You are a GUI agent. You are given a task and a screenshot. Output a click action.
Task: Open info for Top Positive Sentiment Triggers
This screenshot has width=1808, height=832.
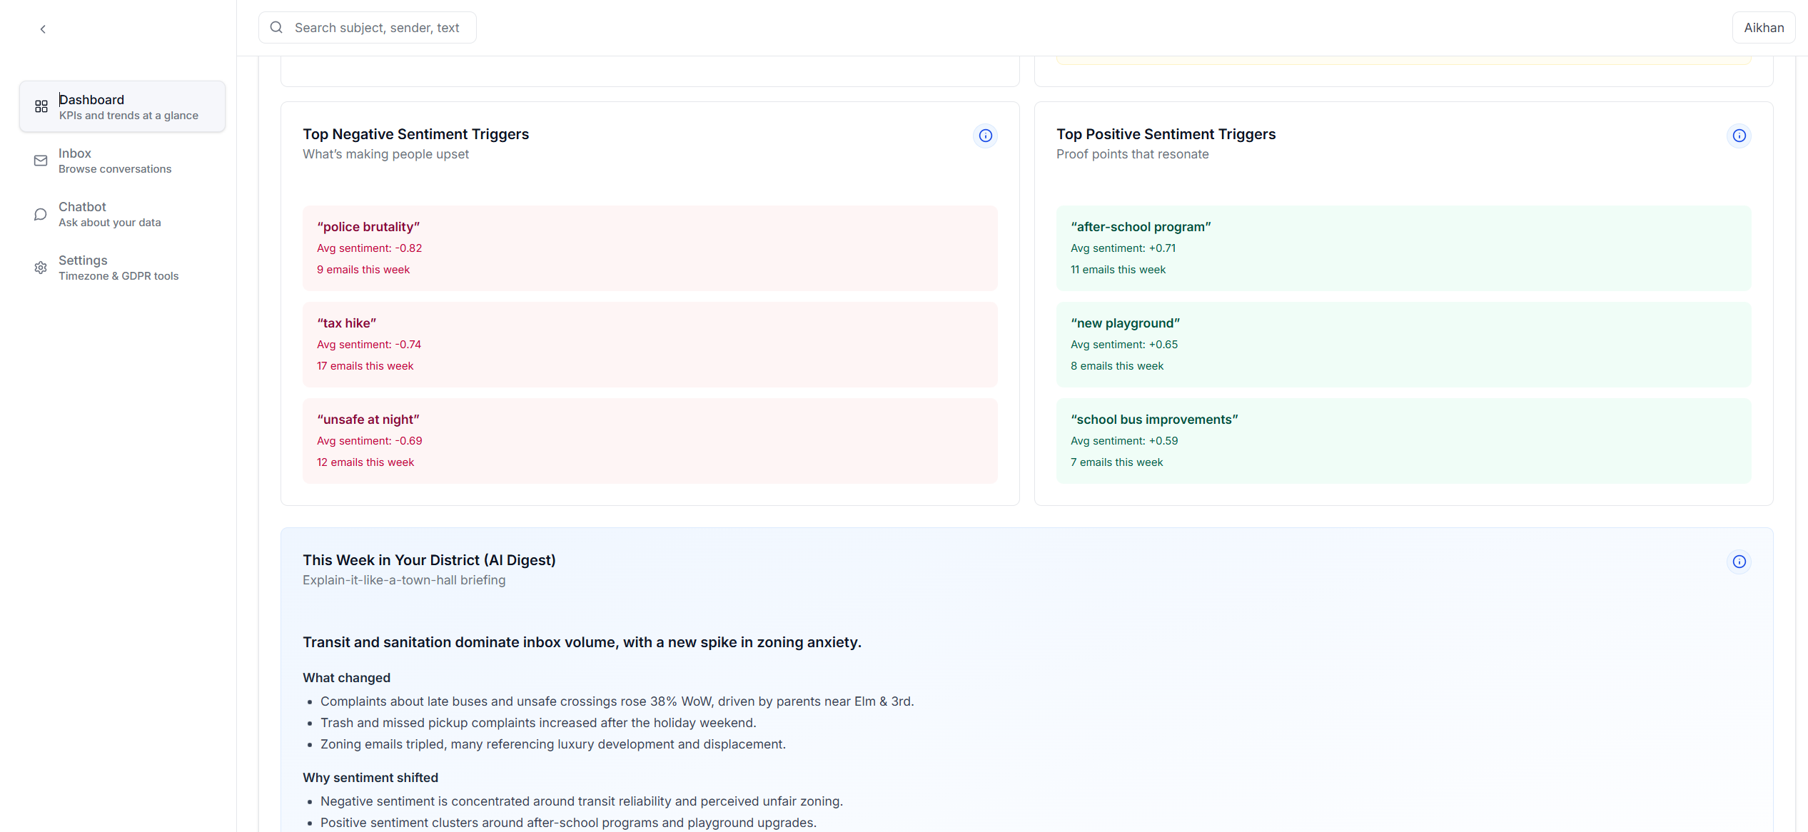1739,136
